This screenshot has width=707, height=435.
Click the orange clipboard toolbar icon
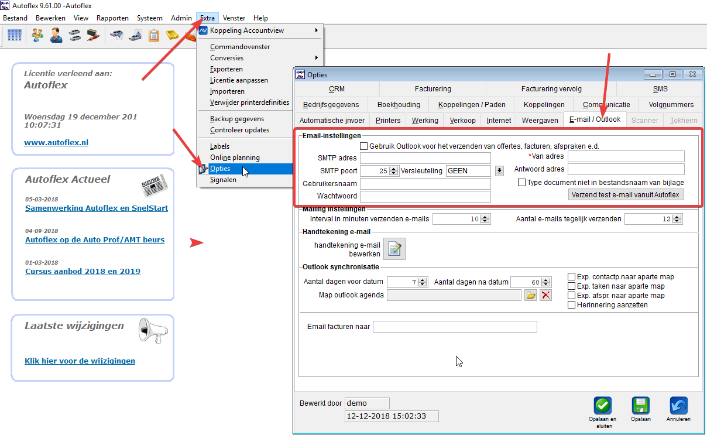(x=154, y=35)
